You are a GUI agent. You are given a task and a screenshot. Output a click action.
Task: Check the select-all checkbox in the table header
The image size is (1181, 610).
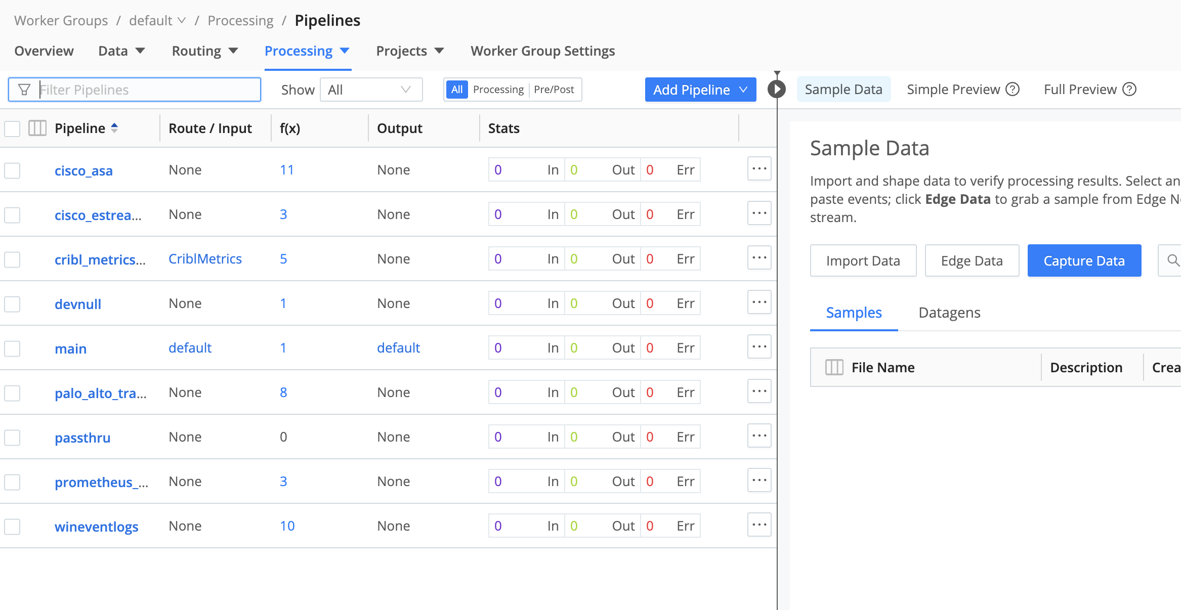click(12, 128)
